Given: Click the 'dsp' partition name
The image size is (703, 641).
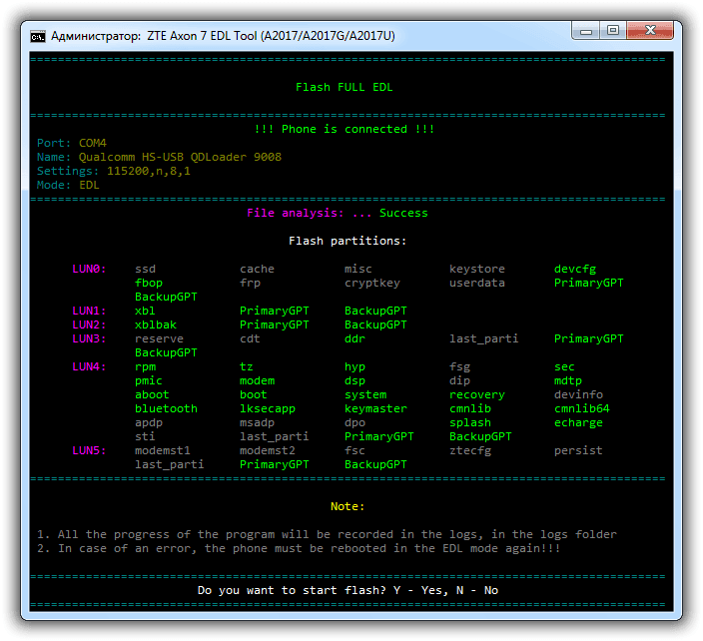Looking at the screenshot, I should tap(354, 381).
